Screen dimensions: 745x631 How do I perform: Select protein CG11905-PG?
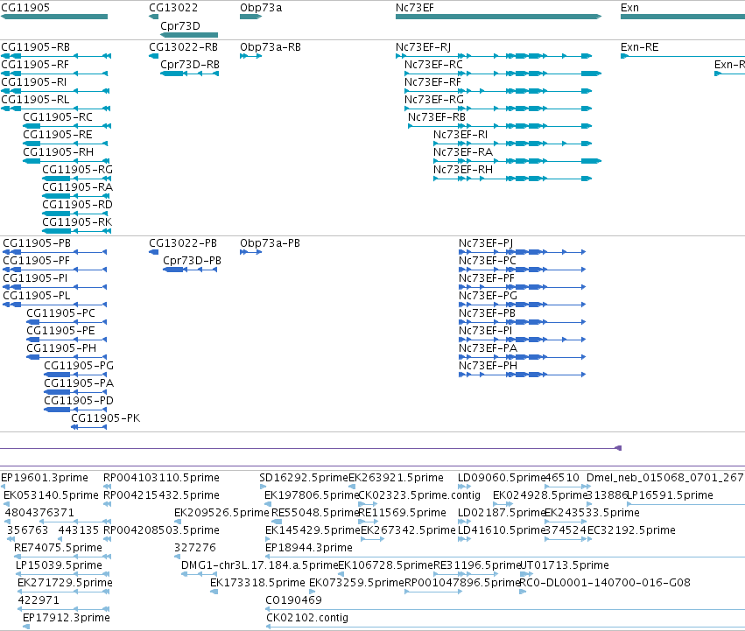point(75,375)
